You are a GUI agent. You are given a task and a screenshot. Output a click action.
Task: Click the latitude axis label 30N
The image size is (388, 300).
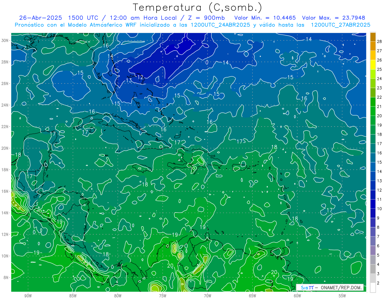[5, 40]
